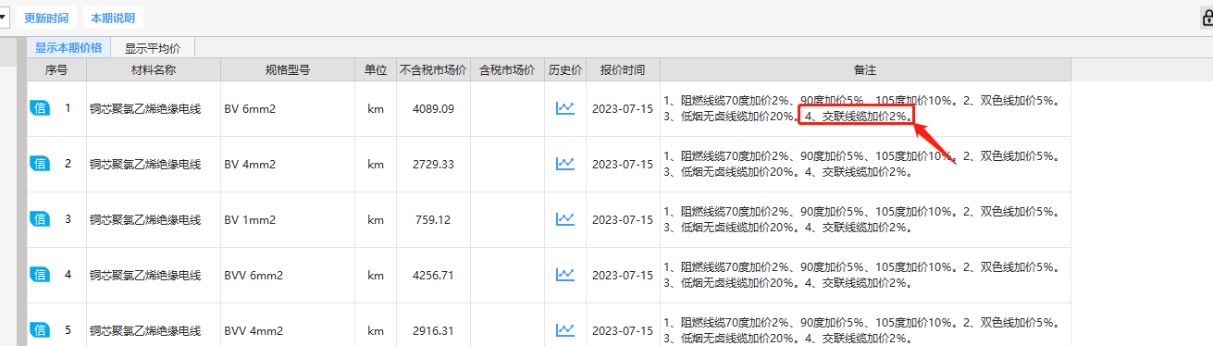1213x346 pixels.
Task: Click material name 铜芯聚氯乙烯绝缘电线 in row 1
Action: pos(144,109)
